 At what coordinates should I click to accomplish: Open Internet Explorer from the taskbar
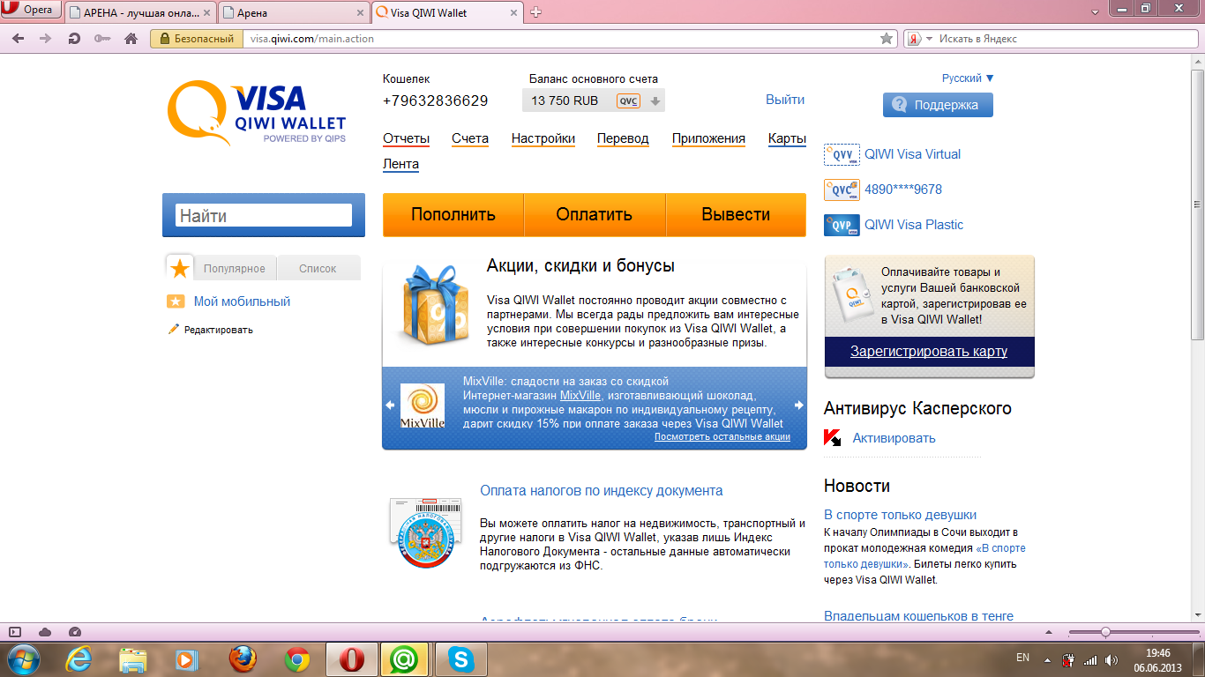[x=79, y=659]
